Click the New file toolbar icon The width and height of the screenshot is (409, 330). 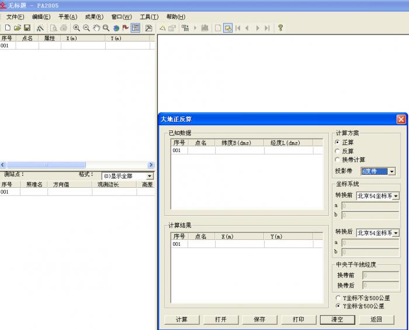8,27
